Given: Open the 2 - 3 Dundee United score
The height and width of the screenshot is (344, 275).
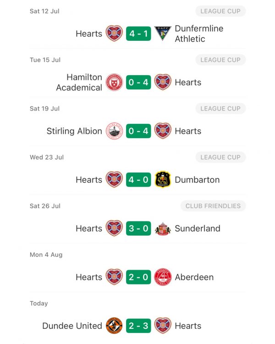Looking at the screenshot, I should coord(138,326).
